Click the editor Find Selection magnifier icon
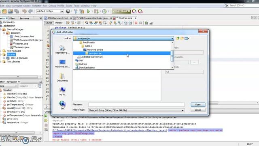Screen dimensions: 259x146 87,23
